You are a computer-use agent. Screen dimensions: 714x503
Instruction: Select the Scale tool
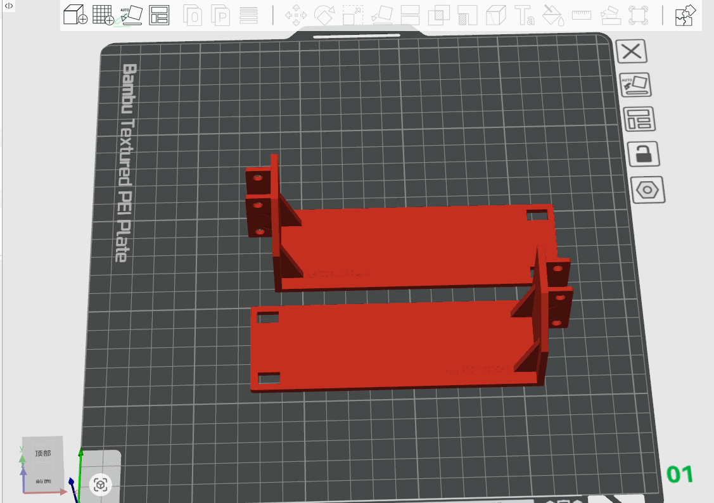tap(353, 15)
